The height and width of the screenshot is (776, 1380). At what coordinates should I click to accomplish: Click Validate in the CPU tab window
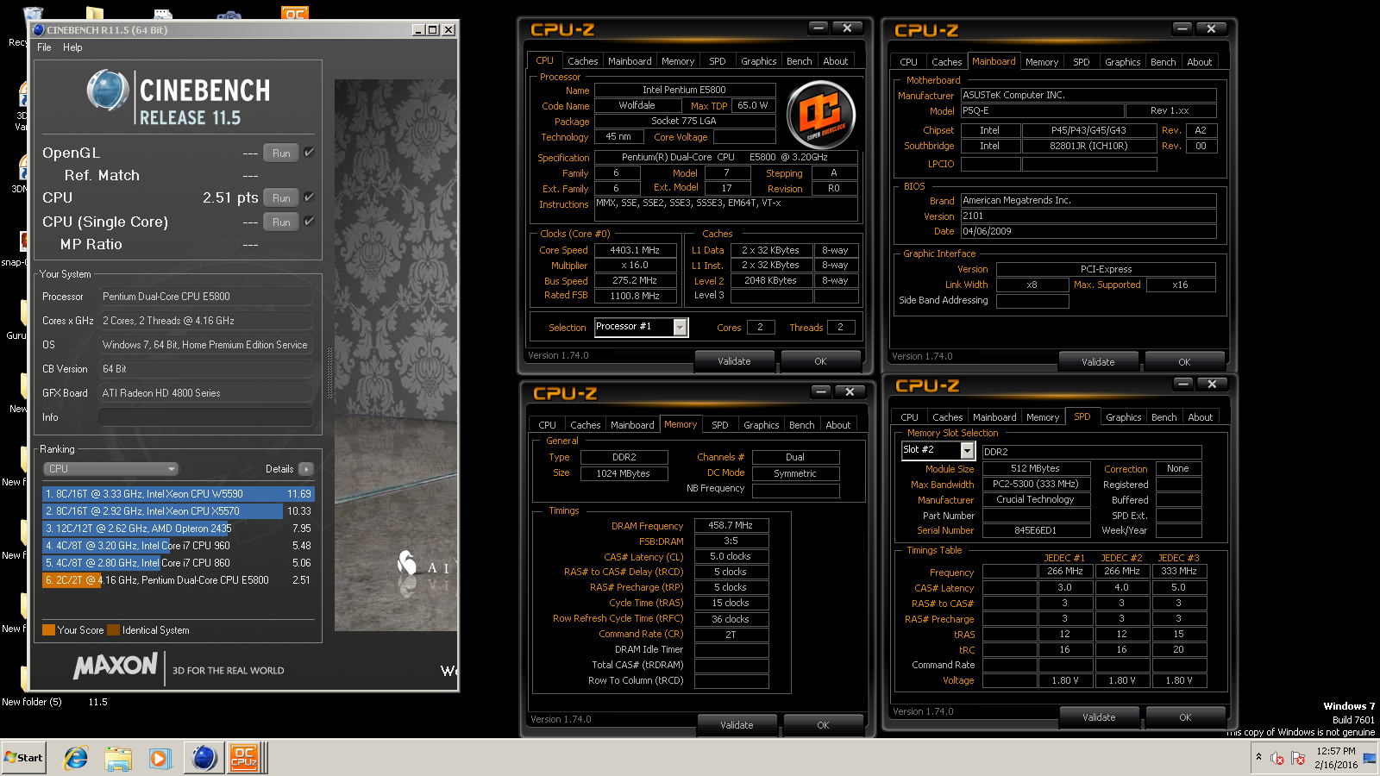click(734, 361)
